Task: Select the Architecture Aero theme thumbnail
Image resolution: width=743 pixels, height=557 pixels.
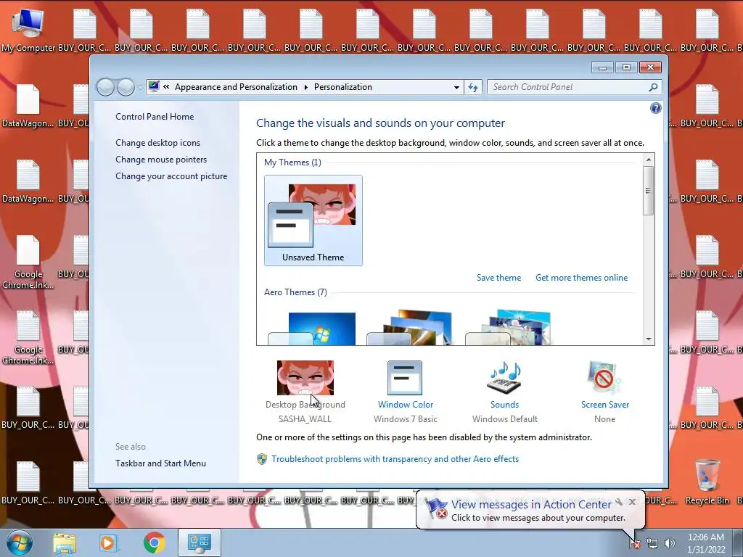Action: tap(409, 328)
